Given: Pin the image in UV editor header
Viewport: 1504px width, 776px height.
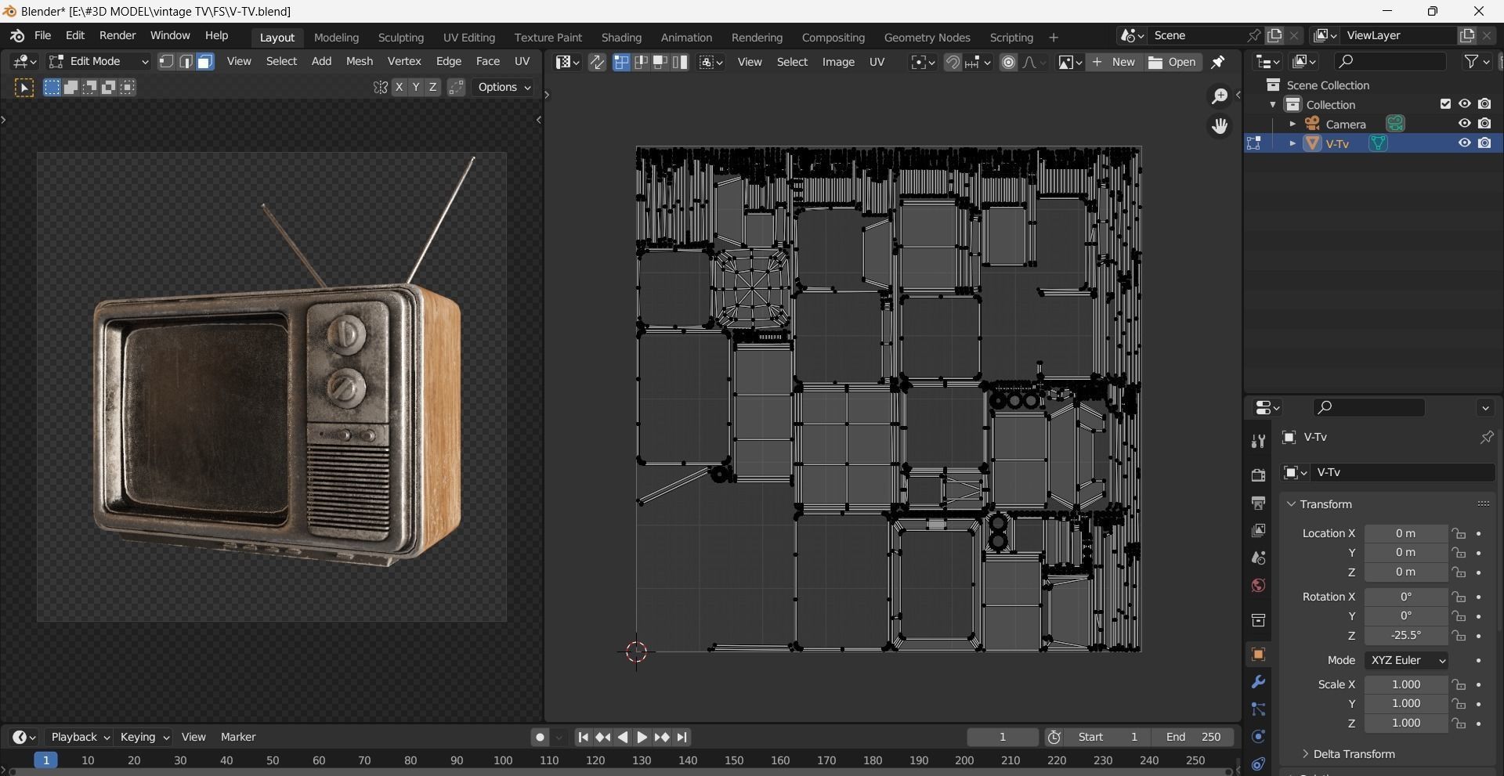Looking at the screenshot, I should pos(1218,62).
